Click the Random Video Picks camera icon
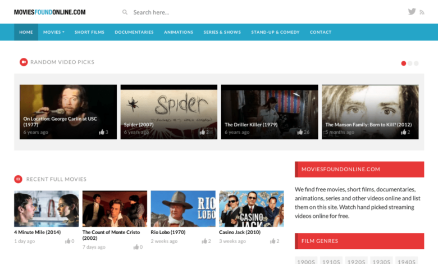The height and width of the screenshot is (264, 438). [x=24, y=62]
